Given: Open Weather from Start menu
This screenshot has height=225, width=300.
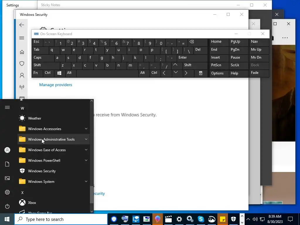Looking at the screenshot, I should [x=54, y=118].
